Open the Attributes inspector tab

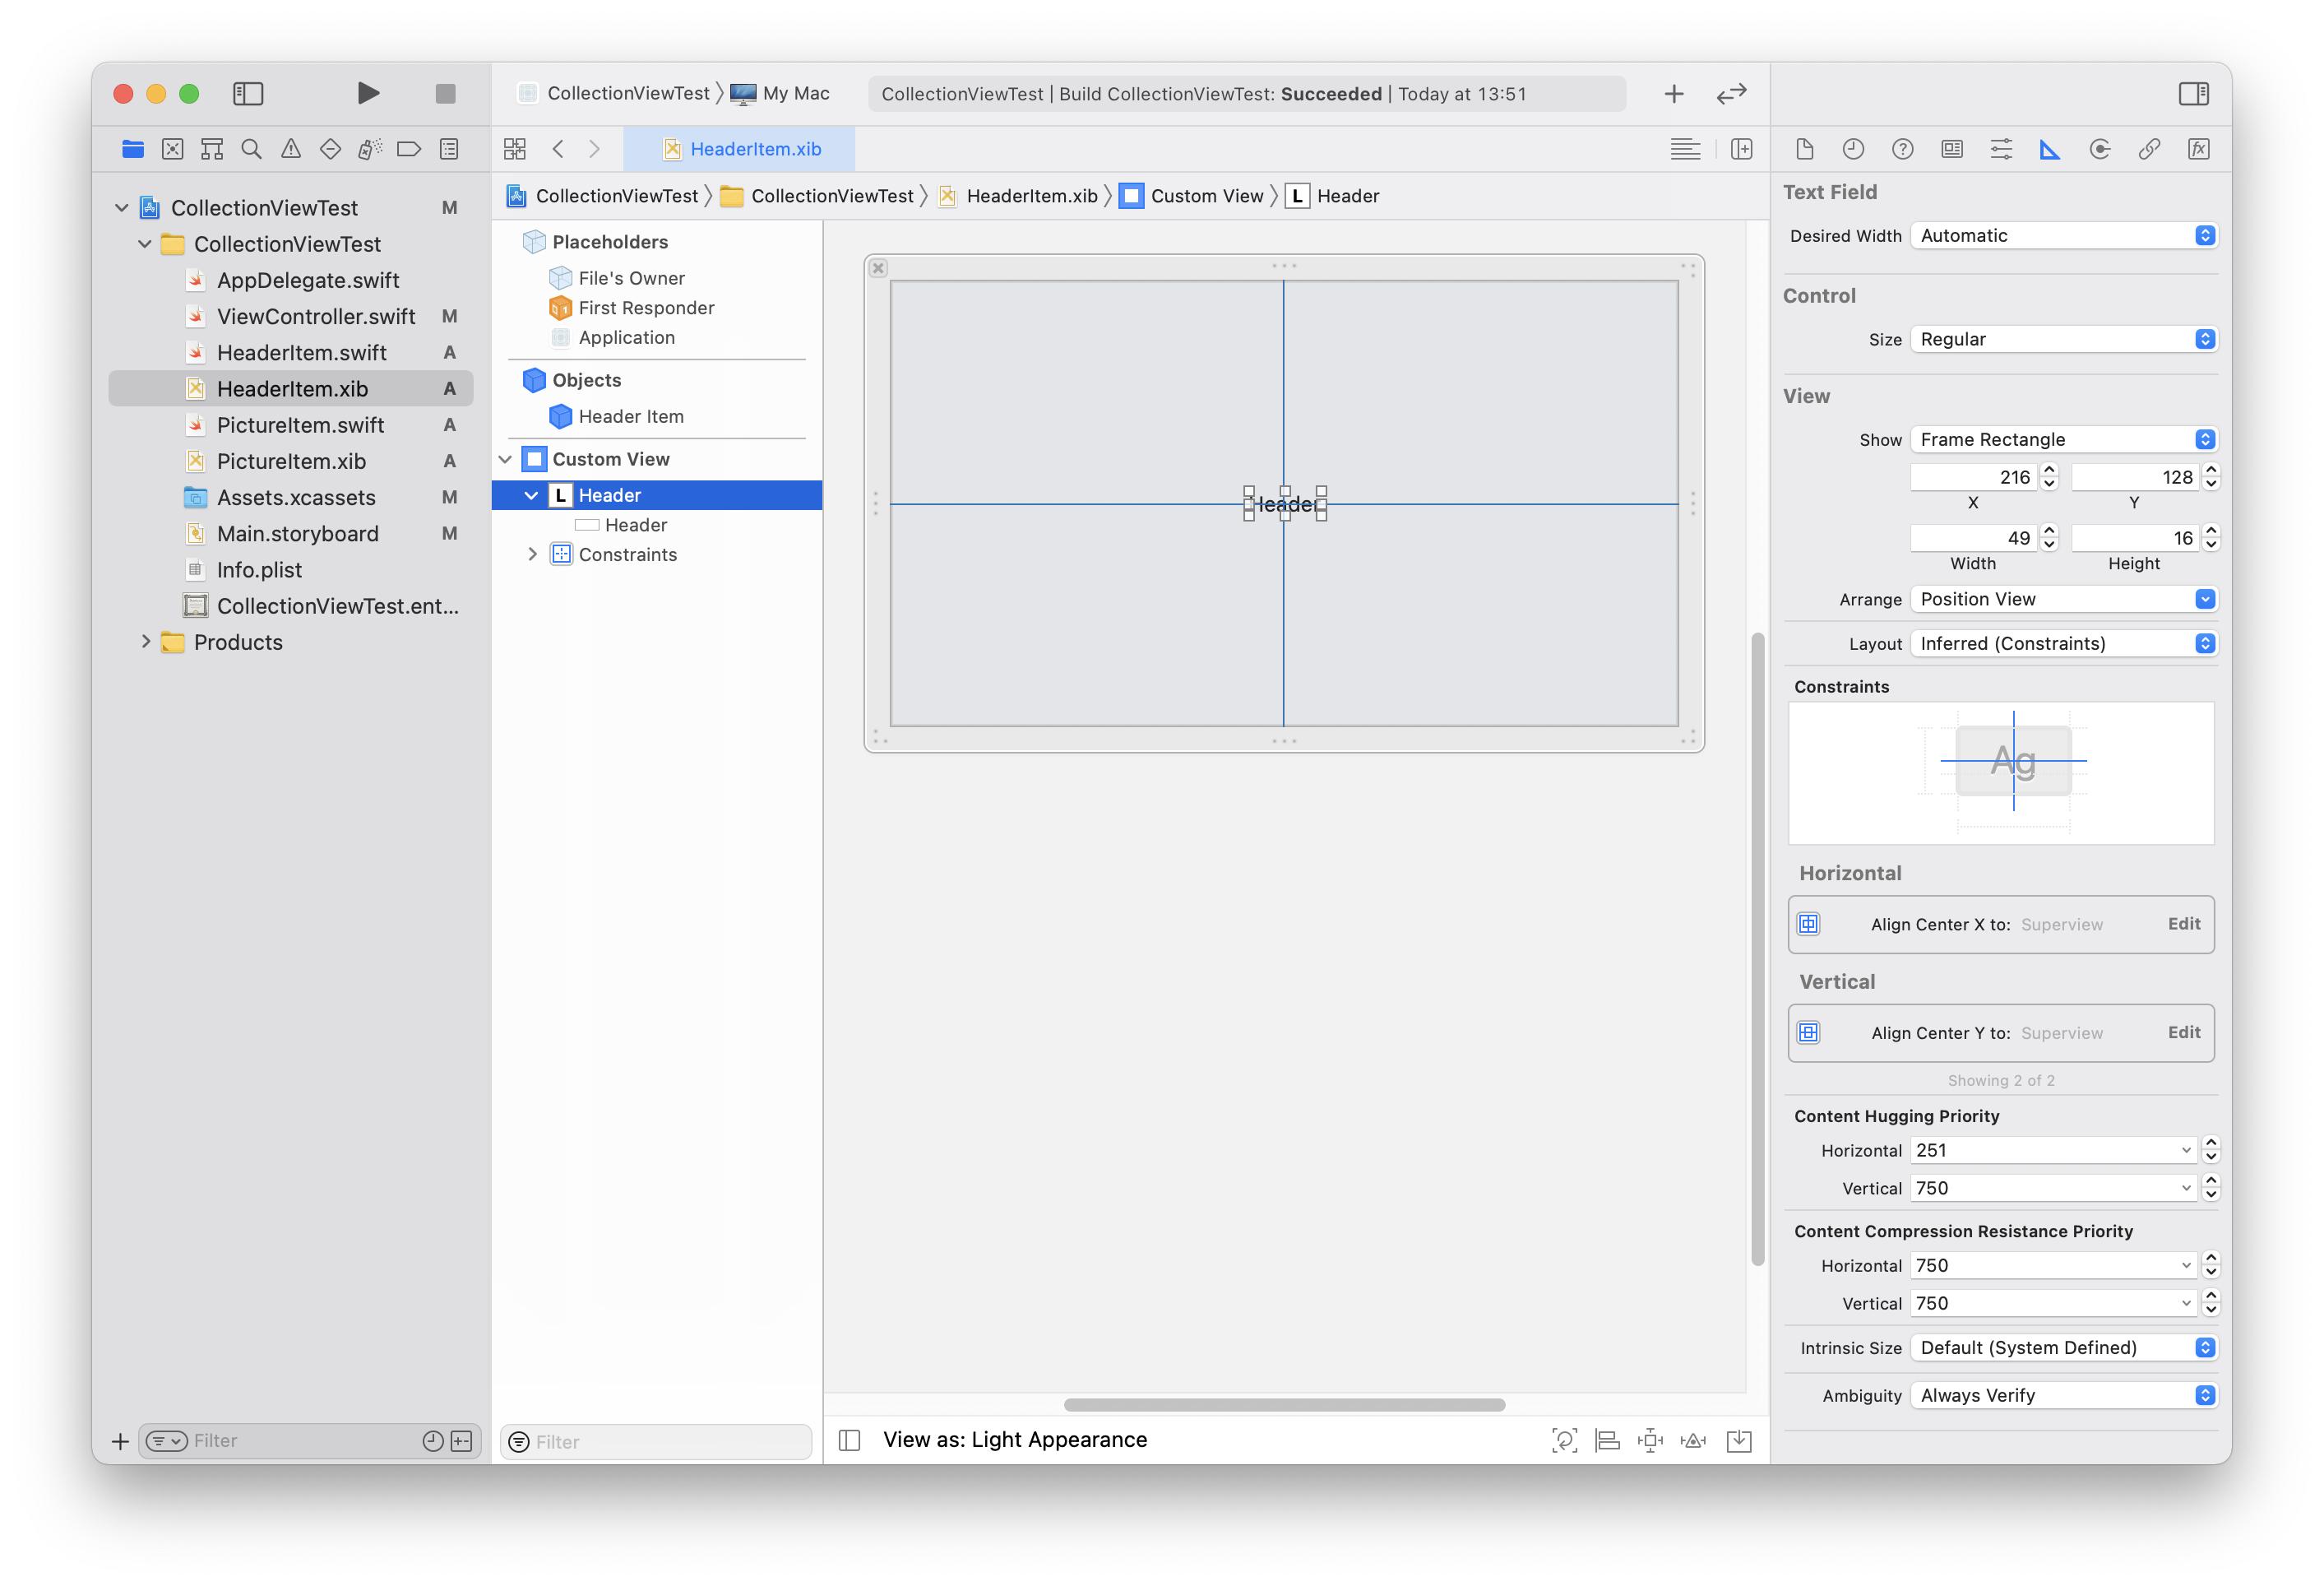coord(2001,149)
